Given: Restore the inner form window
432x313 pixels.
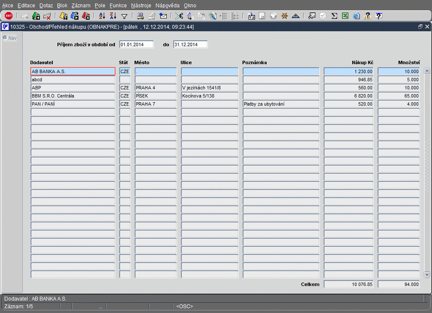Looking at the screenshot, I should (x=420, y=26).
